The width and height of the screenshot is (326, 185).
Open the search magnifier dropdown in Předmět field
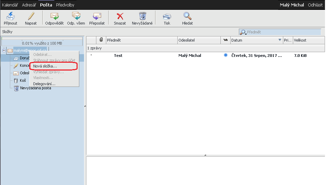point(243,32)
